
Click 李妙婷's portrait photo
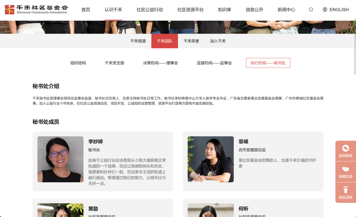pos(60,159)
